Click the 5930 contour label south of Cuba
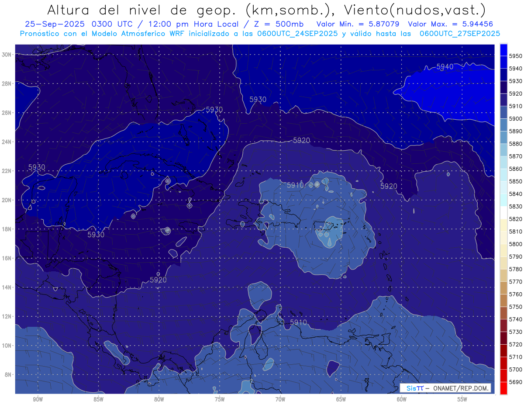Viewport: 524px width, 405px height. tap(96, 235)
